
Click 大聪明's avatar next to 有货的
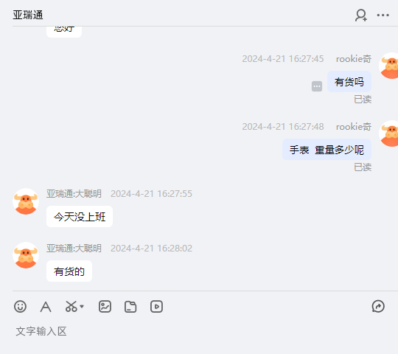(26, 255)
